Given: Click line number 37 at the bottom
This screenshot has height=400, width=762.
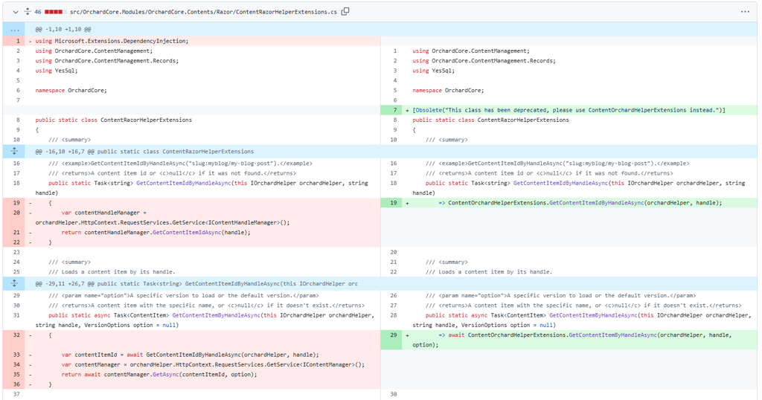Looking at the screenshot, I should click(15, 394).
